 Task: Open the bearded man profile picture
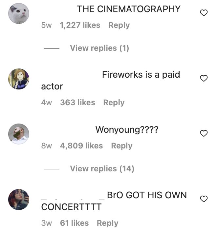point(19,134)
